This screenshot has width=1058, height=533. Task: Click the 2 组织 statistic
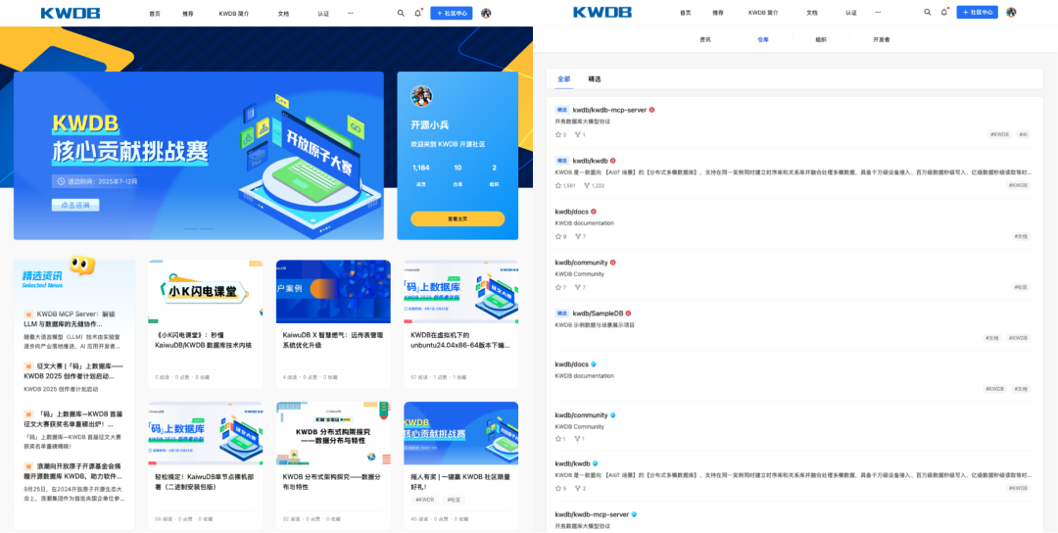pyautogui.click(x=494, y=174)
